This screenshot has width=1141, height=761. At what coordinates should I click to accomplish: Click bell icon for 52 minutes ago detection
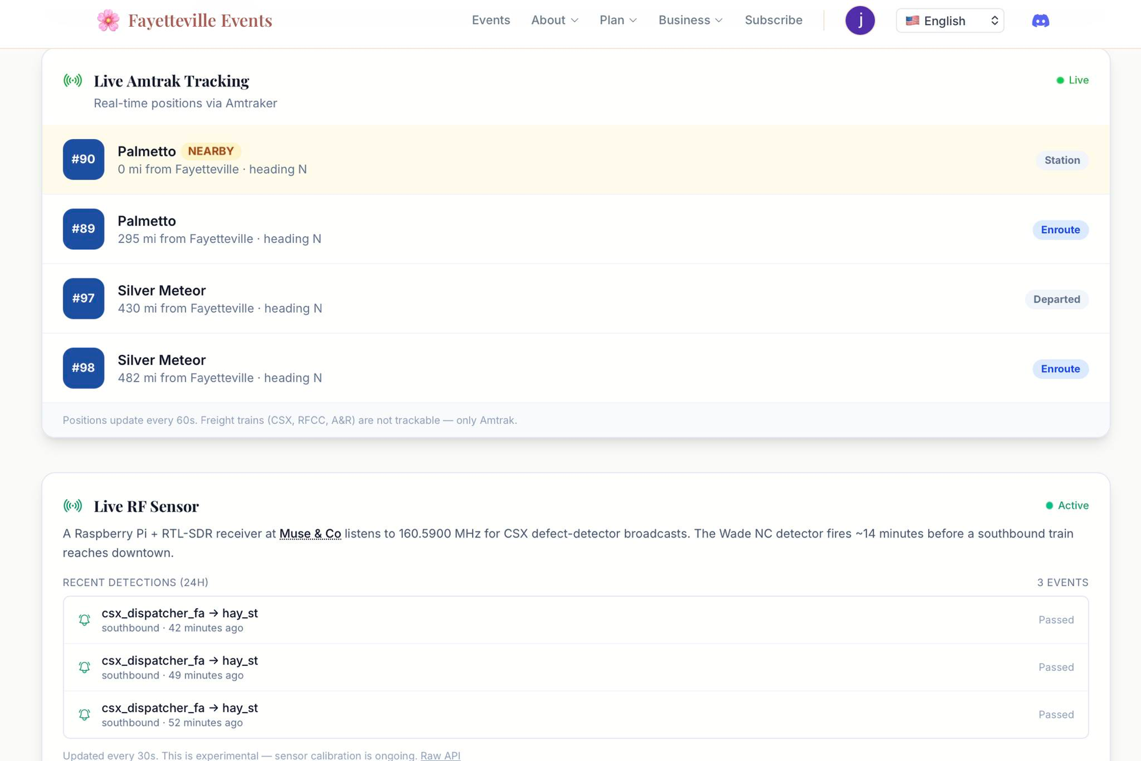click(84, 714)
